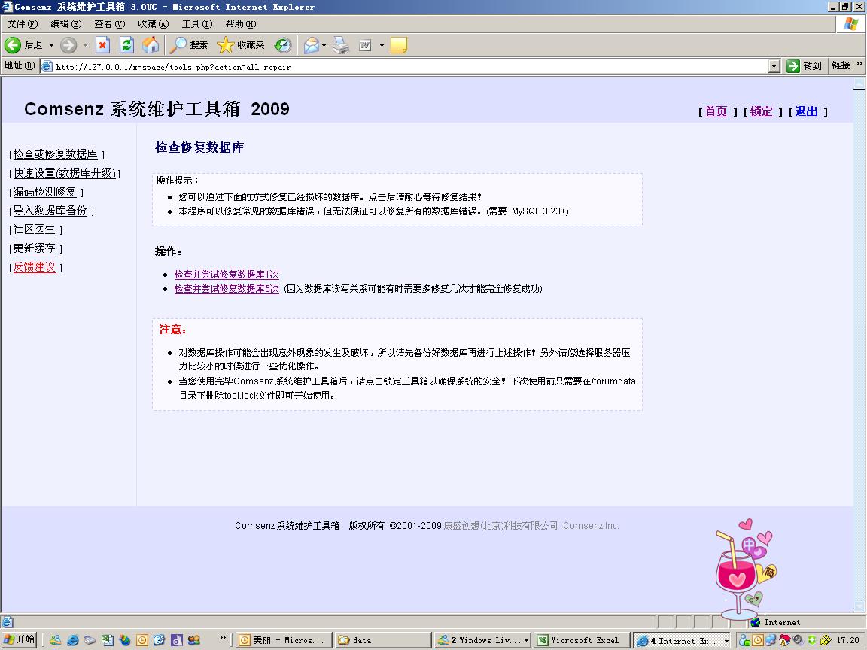The height and width of the screenshot is (650, 867).
Task: Expand Links (链接) toolbar chevron
Action: [859, 65]
